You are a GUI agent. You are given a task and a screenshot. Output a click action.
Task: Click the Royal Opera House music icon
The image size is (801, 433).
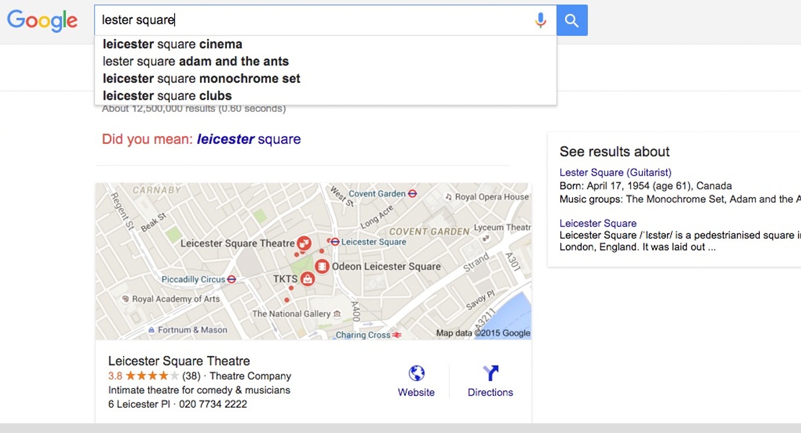tap(449, 197)
